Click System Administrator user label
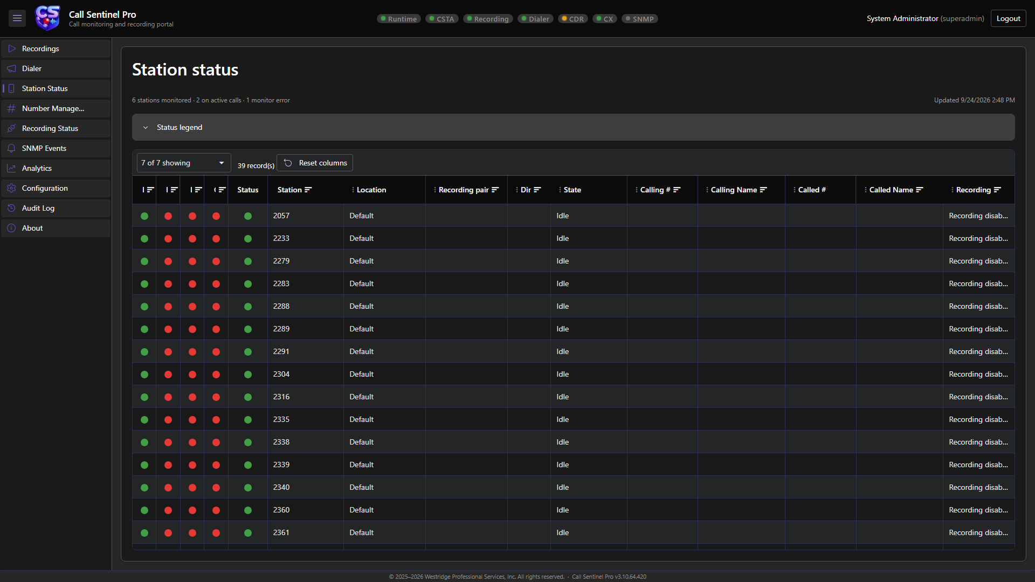1035x582 pixels. coord(902,18)
